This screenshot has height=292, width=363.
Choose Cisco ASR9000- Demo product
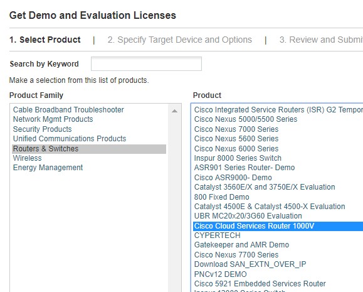233,178
